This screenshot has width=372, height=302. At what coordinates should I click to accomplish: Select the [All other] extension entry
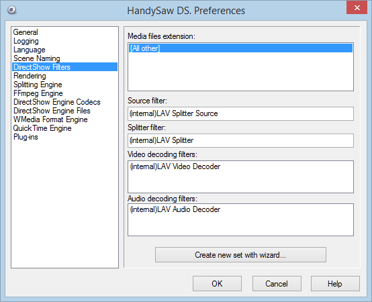click(240, 48)
